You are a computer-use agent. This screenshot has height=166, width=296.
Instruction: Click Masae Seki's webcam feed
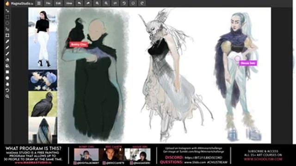138,154
